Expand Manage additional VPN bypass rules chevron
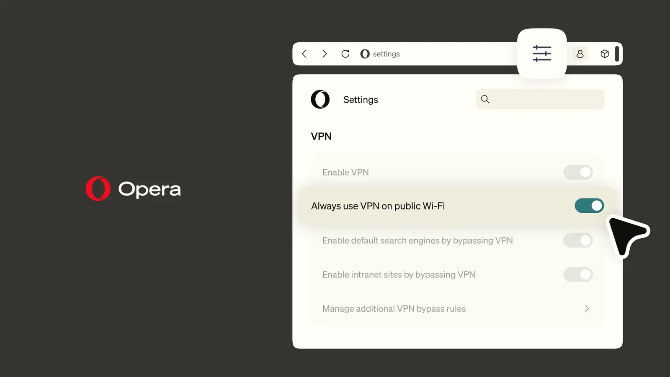 point(587,309)
